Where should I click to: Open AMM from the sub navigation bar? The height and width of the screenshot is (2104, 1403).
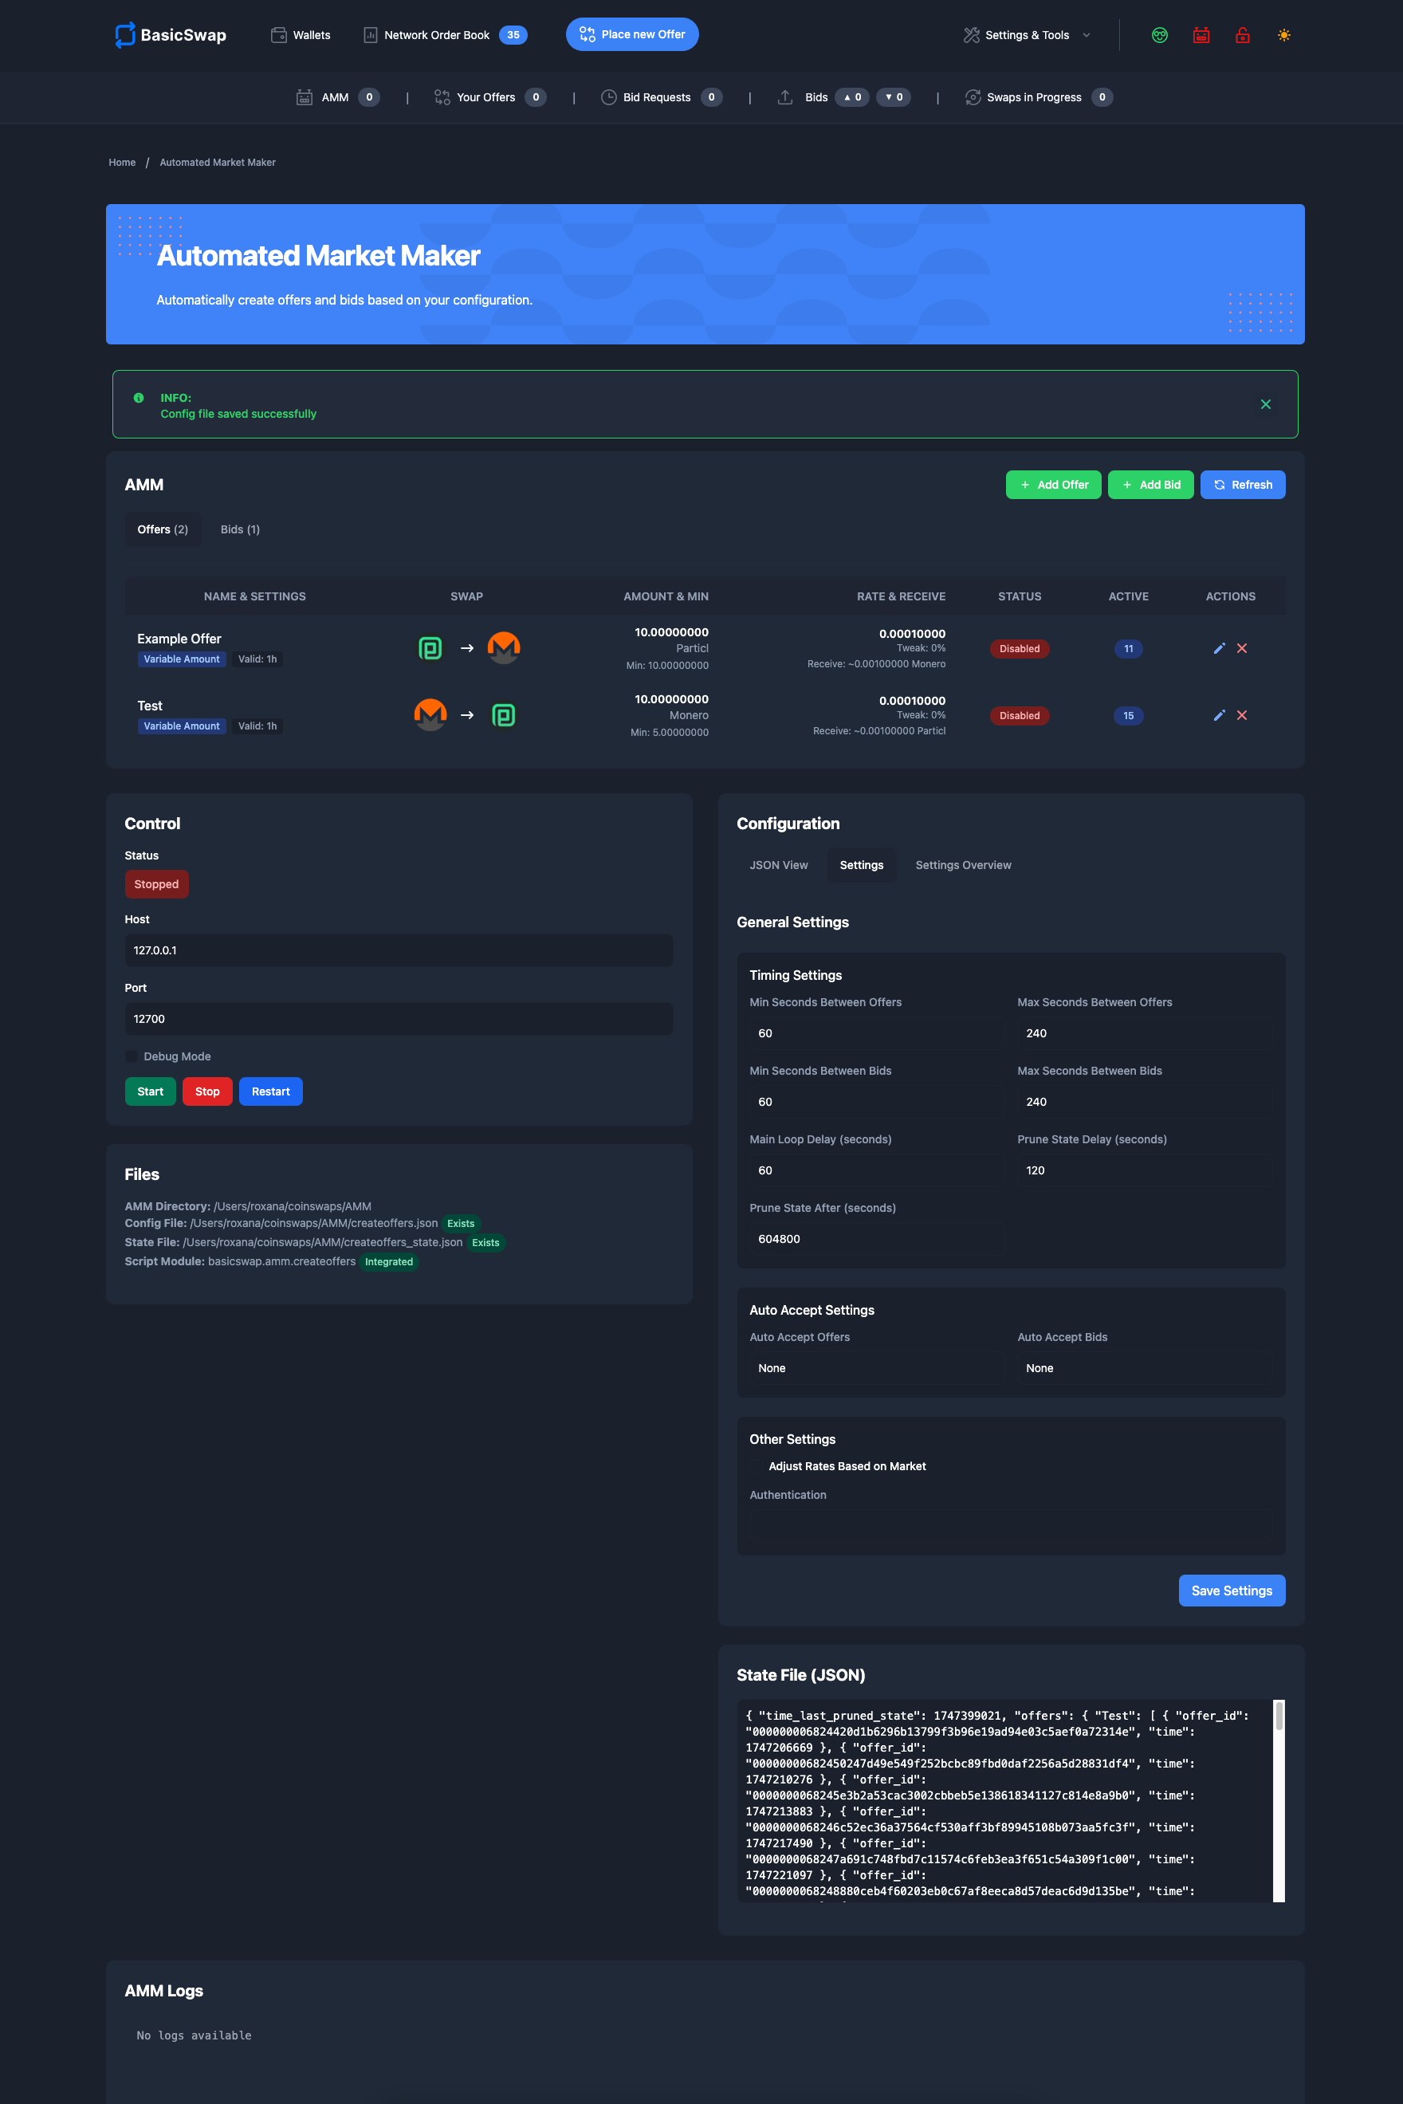337,97
